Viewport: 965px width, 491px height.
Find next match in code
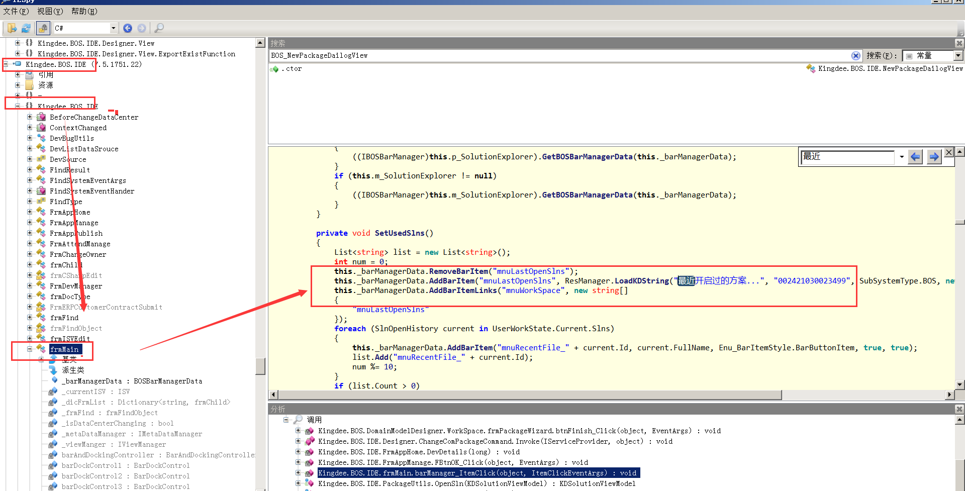934,157
